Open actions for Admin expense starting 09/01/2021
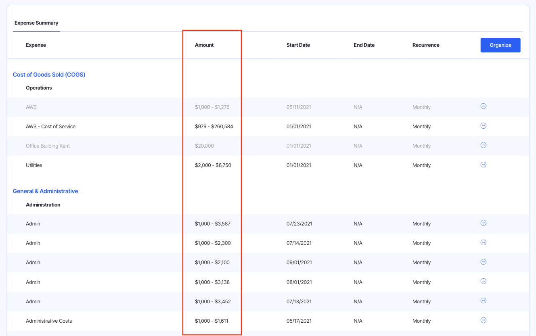The image size is (536, 336). point(483,262)
